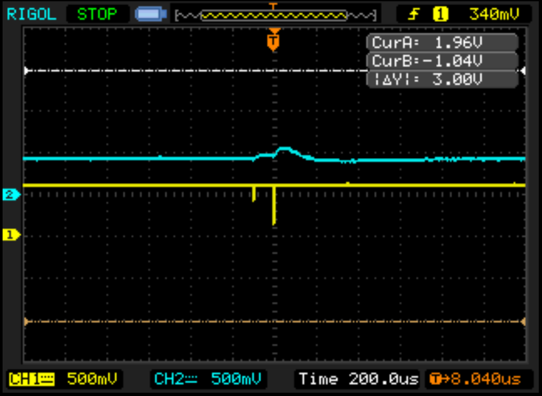Click the CH1 500mV vertical scale value
The height and width of the screenshot is (396, 542).
(x=92, y=379)
